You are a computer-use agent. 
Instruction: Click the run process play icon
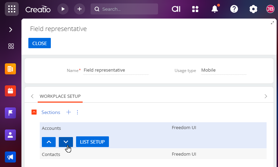(63, 9)
